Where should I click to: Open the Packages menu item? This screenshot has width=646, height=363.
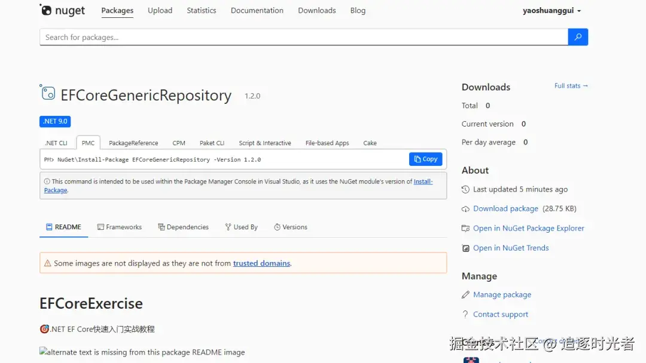[117, 10]
